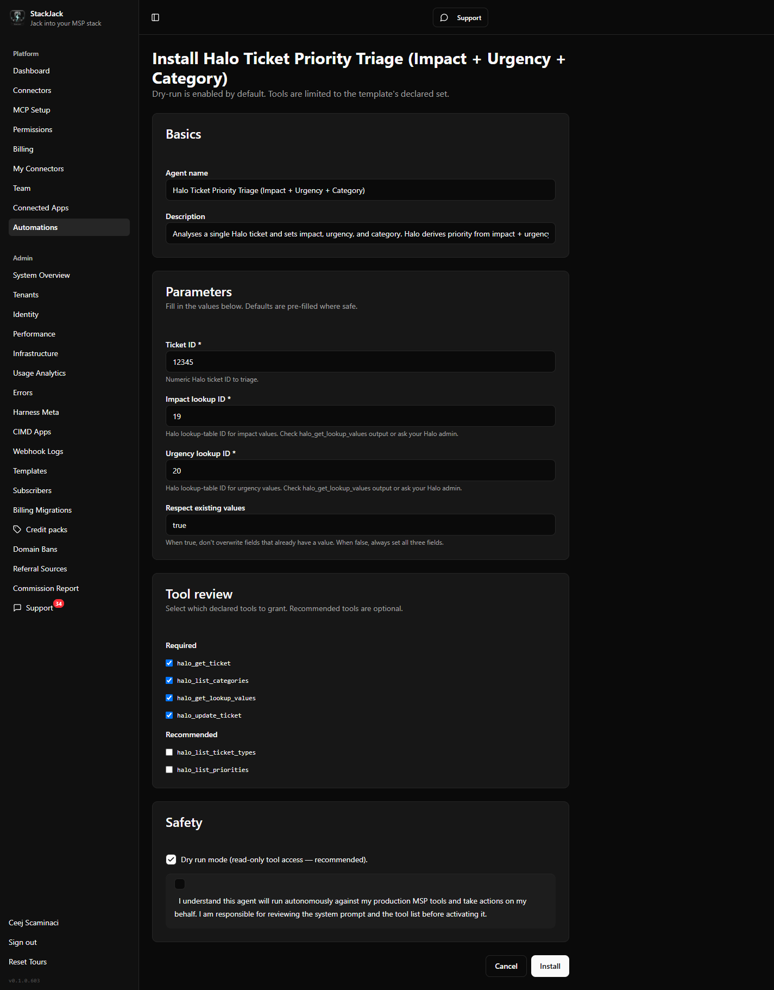Viewport: 774px width, 990px height.
Task: Open System Overview under Admin
Action: 69,275
